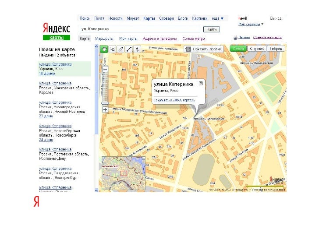Click the printer icon near Печать
The height and width of the screenshot is (225, 319).
click(235, 38)
